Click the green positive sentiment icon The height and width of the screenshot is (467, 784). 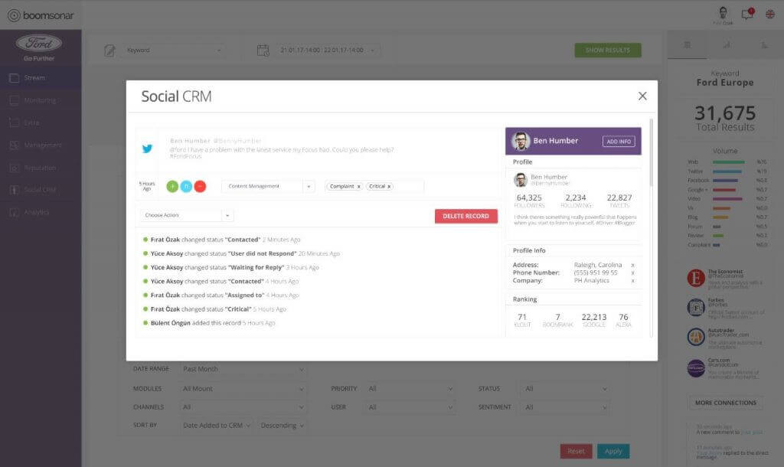pyautogui.click(x=170, y=185)
